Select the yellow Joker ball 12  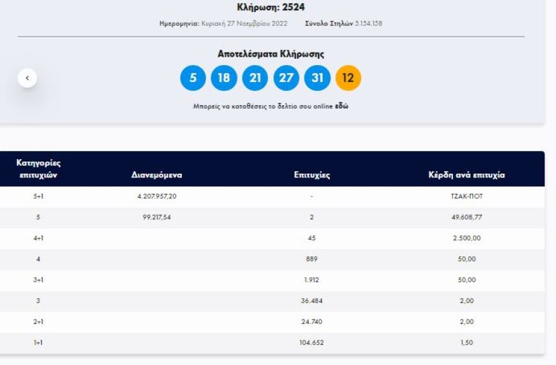(346, 78)
